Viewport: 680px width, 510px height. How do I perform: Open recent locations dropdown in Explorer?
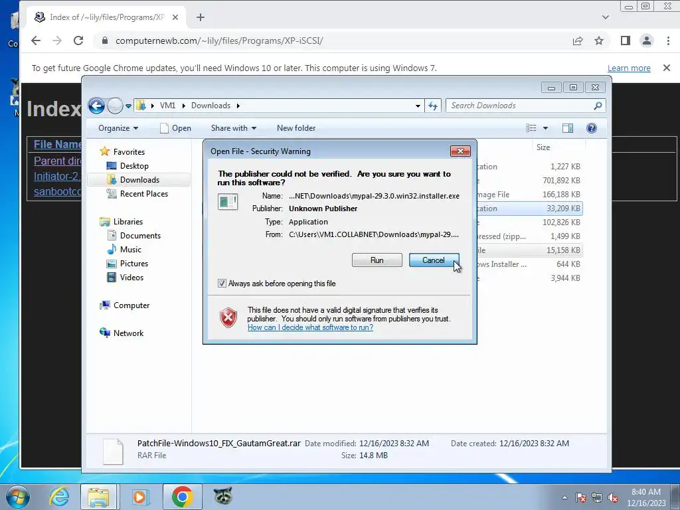(128, 106)
